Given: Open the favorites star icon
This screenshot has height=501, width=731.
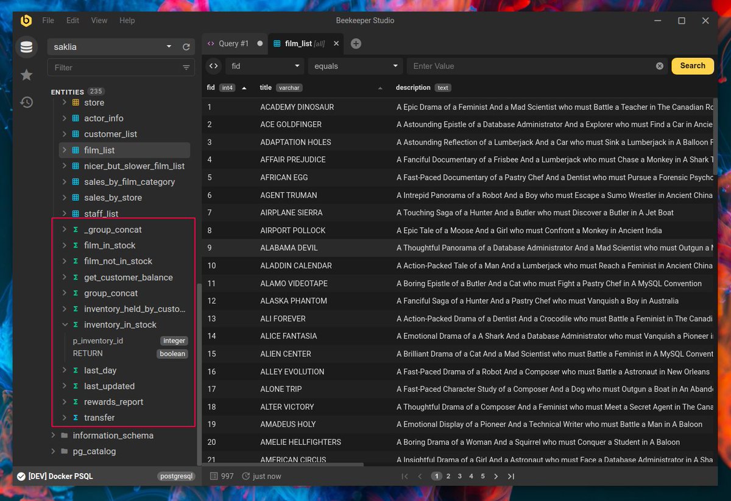Looking at the screenshot, I should coord(26,75).
